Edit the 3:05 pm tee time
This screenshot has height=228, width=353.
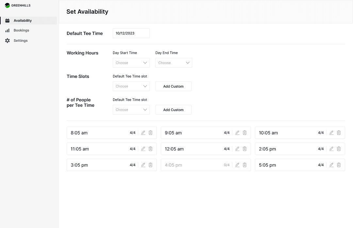pos(143,165)
